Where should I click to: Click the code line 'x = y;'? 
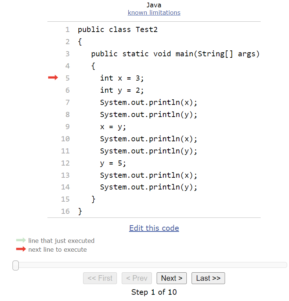click(x=113, y=127)
